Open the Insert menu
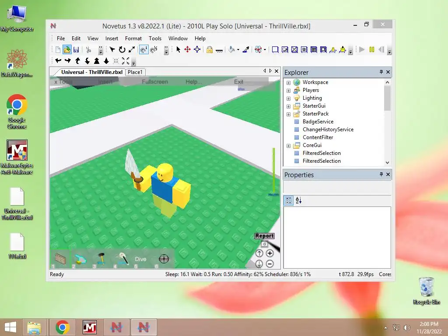Viewport: 448px width, 336px height. [x=112, y=38]
